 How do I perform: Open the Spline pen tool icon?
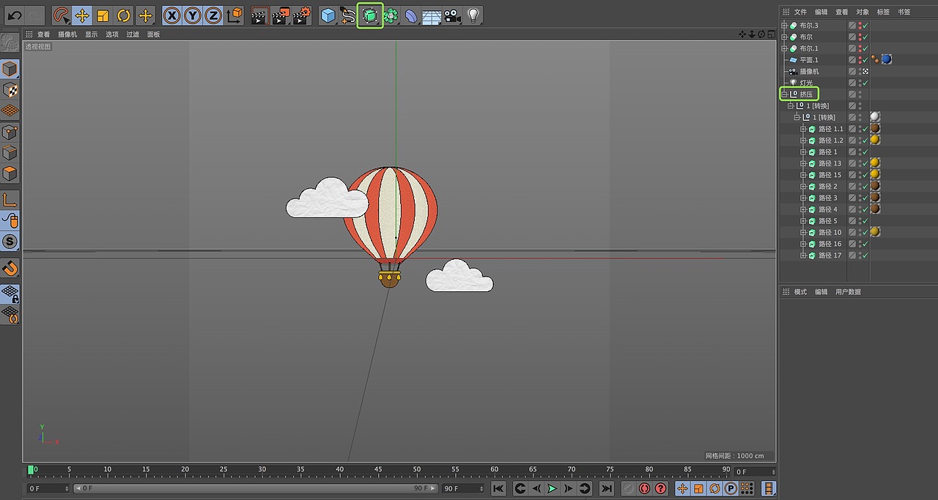click(349, 15)
